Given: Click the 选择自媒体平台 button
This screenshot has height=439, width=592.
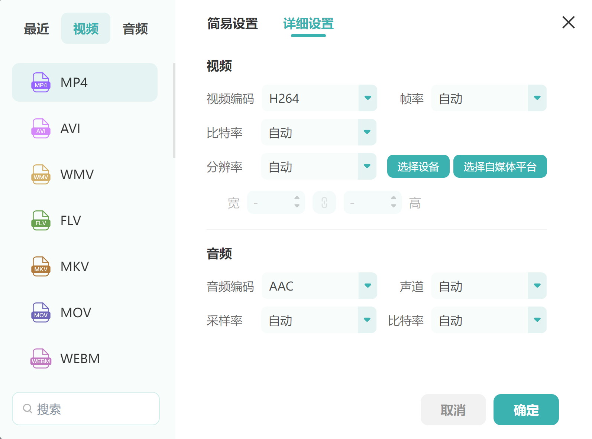Looking at the screenshot, I should [500, 166].
